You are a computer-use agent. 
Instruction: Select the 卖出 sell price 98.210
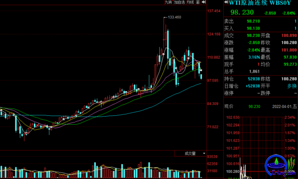click(x=253, y=21)
